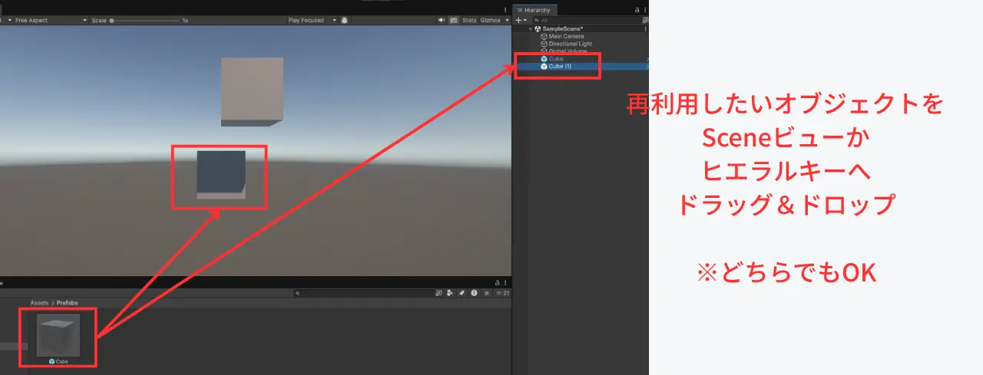The width and height of the screenshot is (983, 375).
Task: Lock the Project panel
Action: click(497, 283)
